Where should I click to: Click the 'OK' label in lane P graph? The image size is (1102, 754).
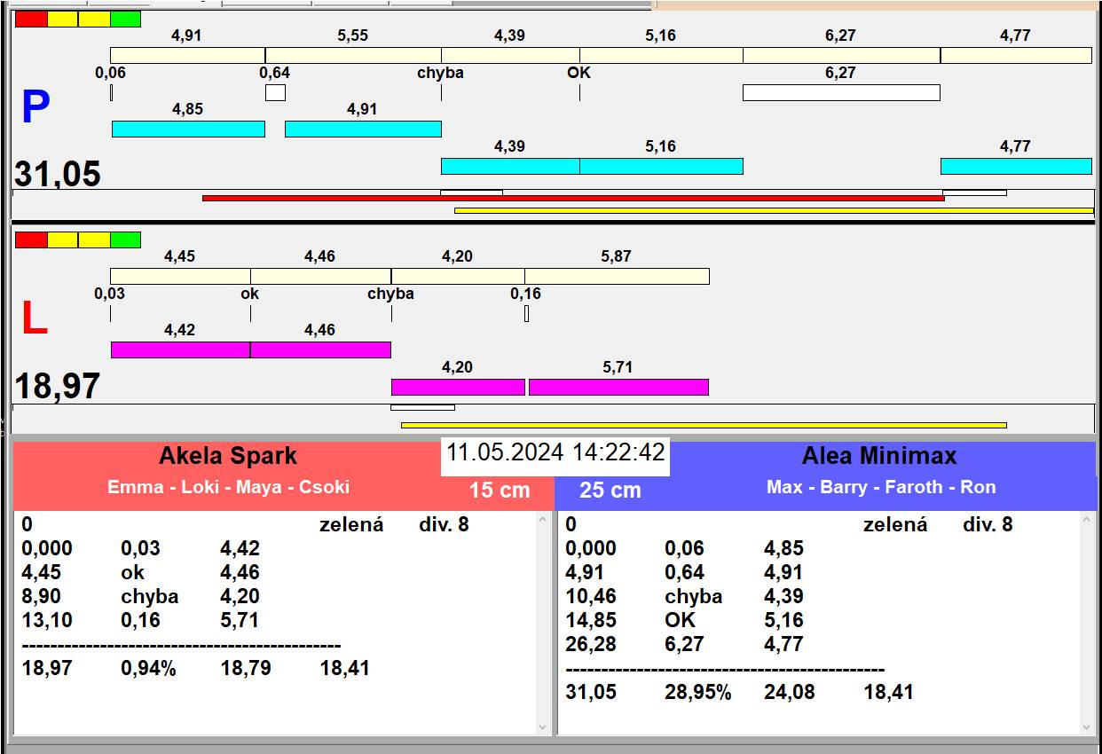579,73
